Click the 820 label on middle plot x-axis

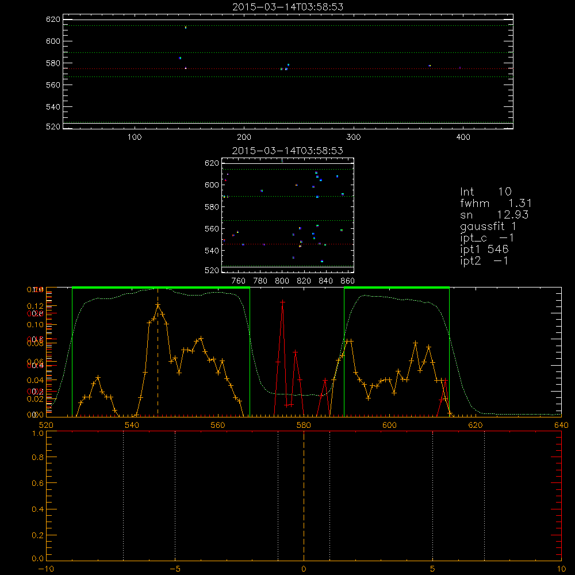304,281
